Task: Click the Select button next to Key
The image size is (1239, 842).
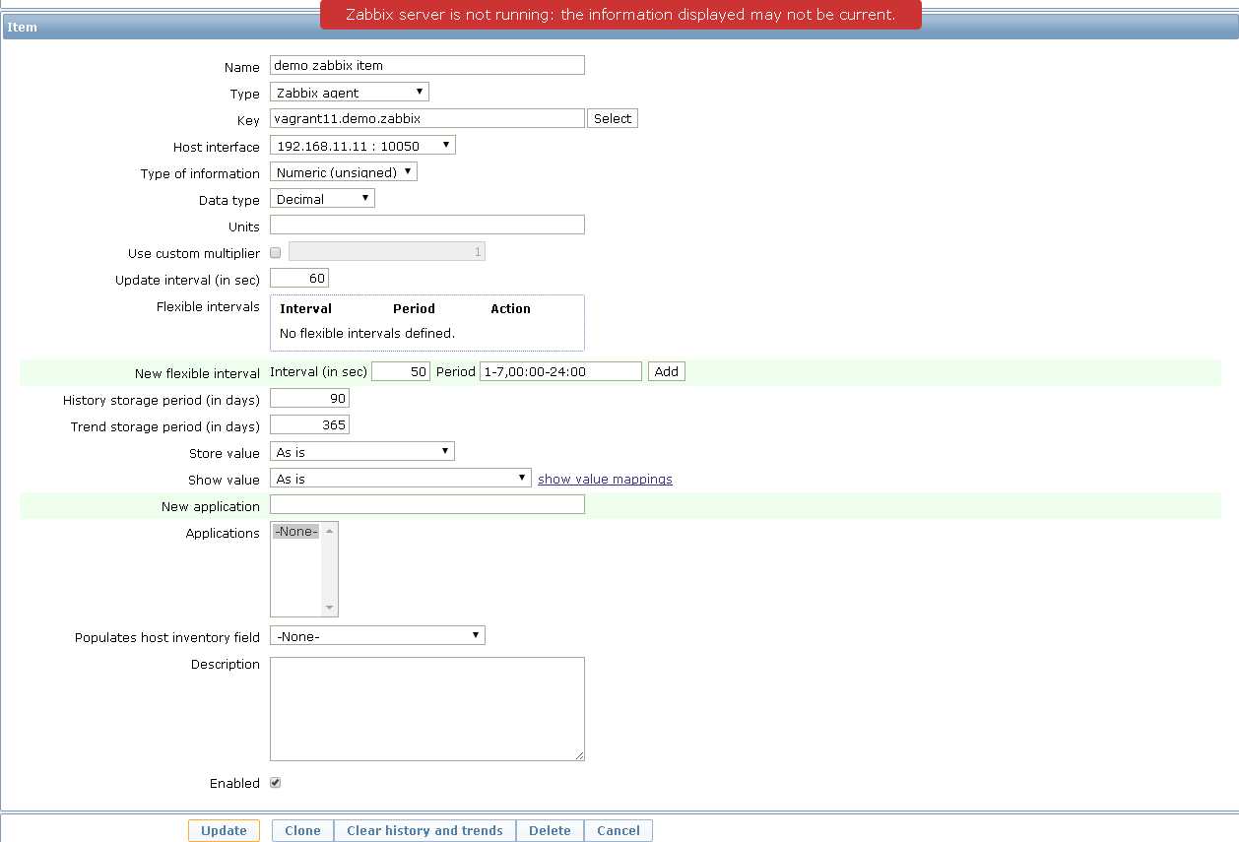Action: point(613,118)
